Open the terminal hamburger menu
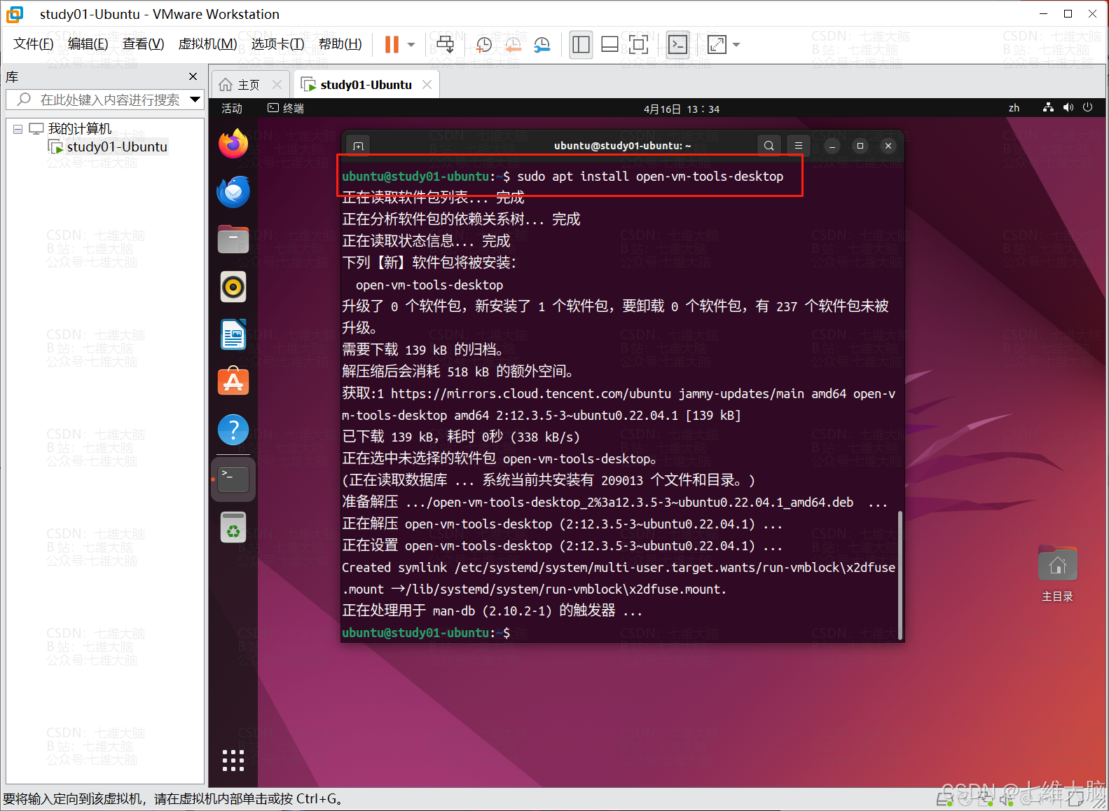Image resolution: width=1109 pixels, height=811 pixels. pyautogui.click(x=798, y=146)
